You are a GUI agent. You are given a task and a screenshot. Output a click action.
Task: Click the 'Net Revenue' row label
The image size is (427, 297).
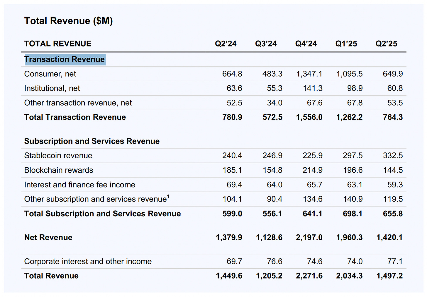[48, 238]
